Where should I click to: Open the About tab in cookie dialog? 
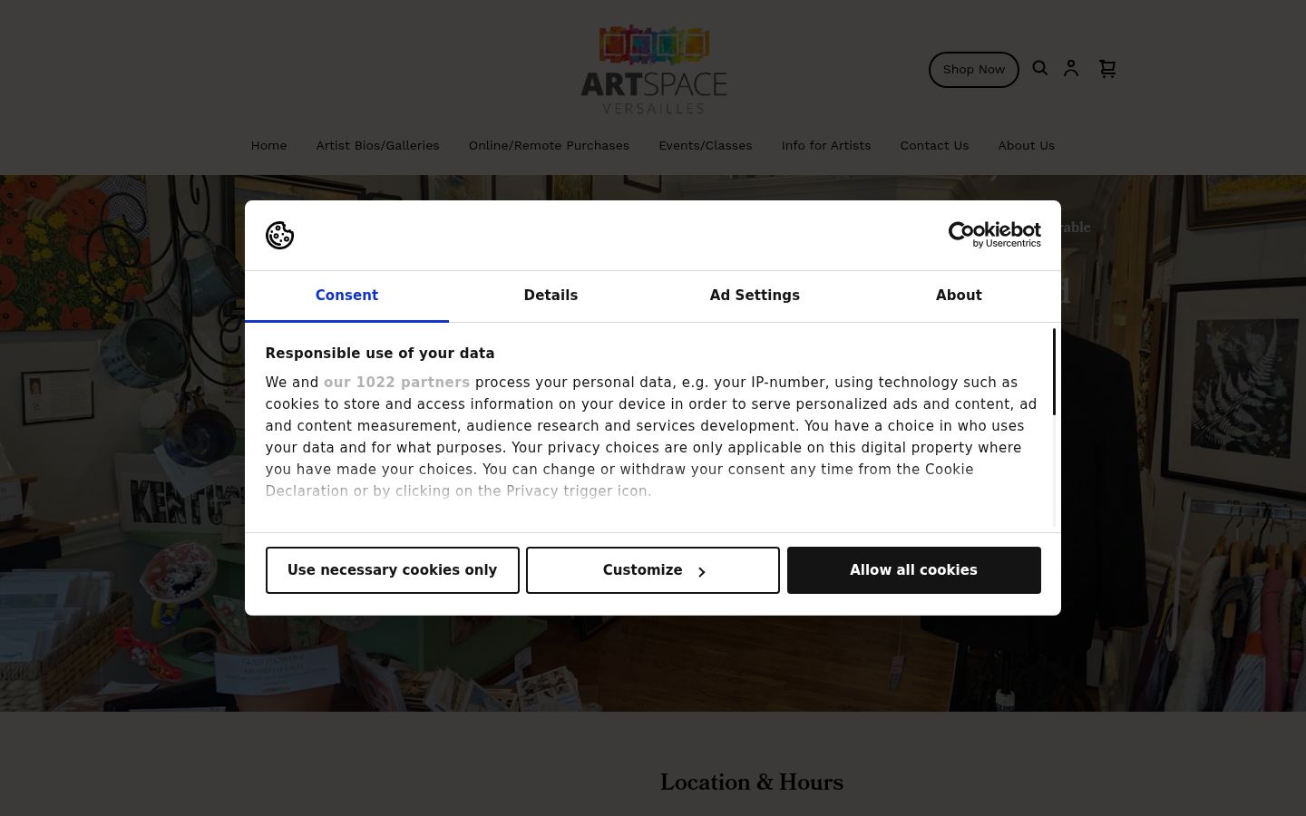[x=959, y=296]
